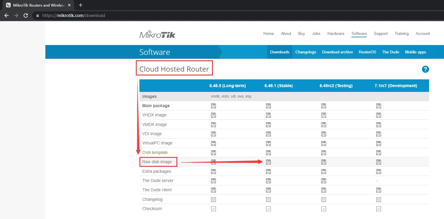Navigate to the RouterOS section
Viewport: 444px width, 219px height.
[367, 52]
